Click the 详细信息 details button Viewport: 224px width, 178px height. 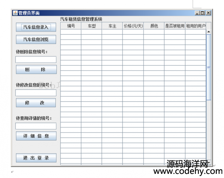(x=36, y=136)
